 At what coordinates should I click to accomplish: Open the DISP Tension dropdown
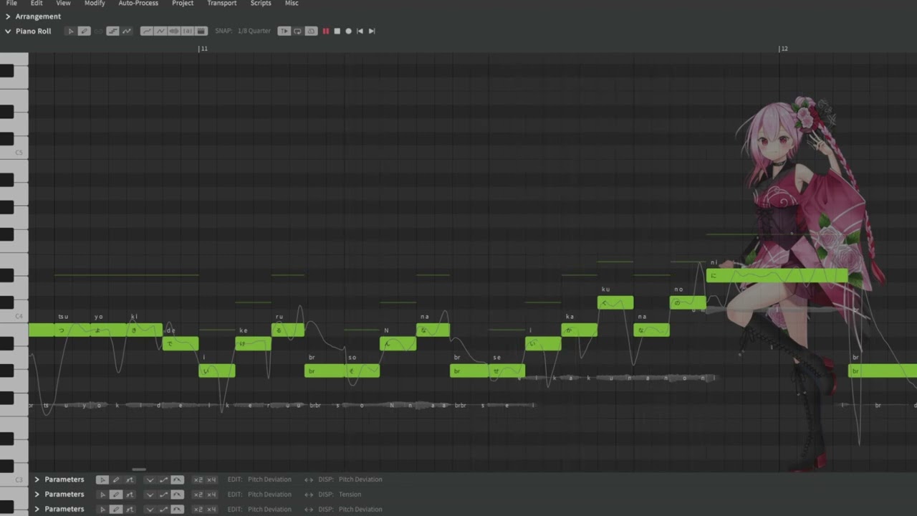(350, 494)
